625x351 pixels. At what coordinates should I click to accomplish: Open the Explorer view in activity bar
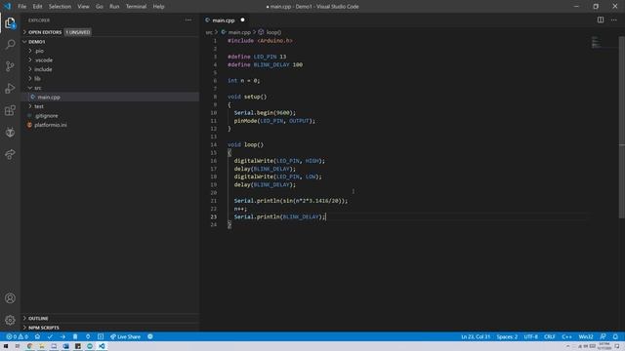point(10,23)
